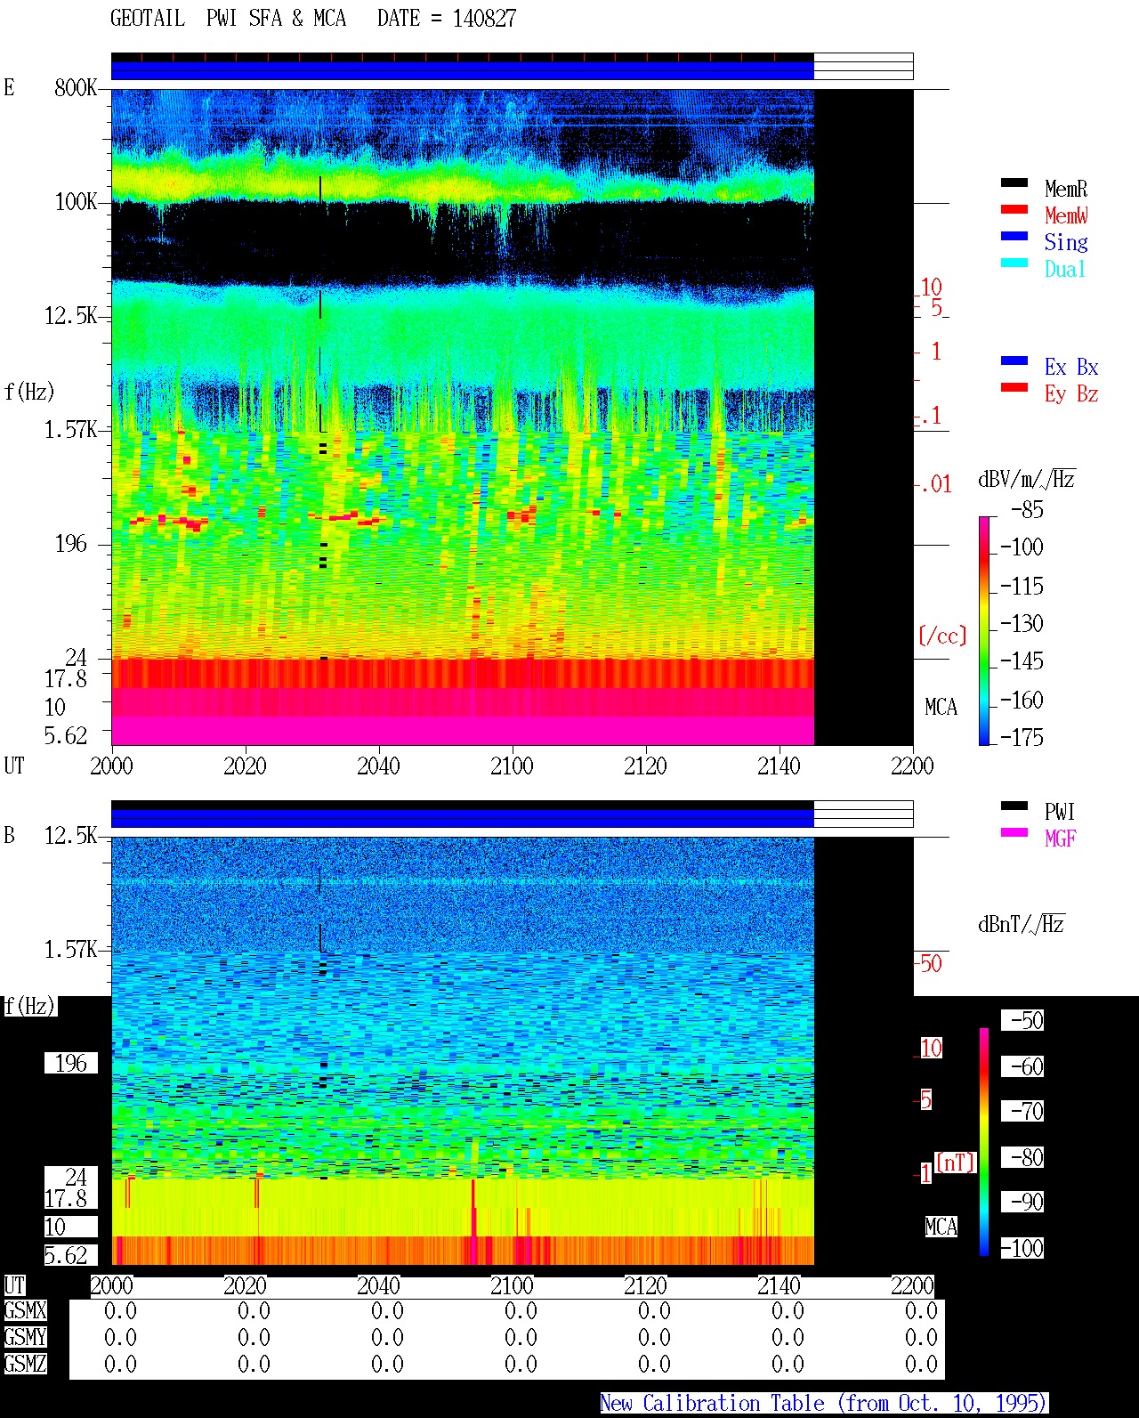1139x1418 pixels.
Task: Click the Ex Bx legend label
Action: click(x=1071, y=367)
